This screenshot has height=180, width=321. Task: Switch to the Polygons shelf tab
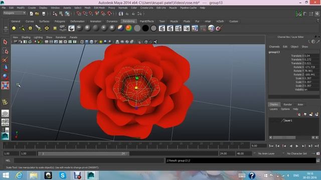(x=60, y=21)
